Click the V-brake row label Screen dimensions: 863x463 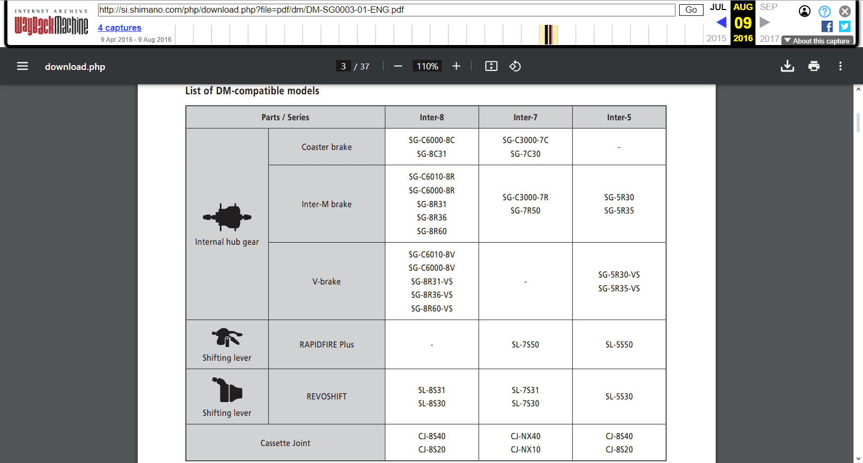coord(327,282)
